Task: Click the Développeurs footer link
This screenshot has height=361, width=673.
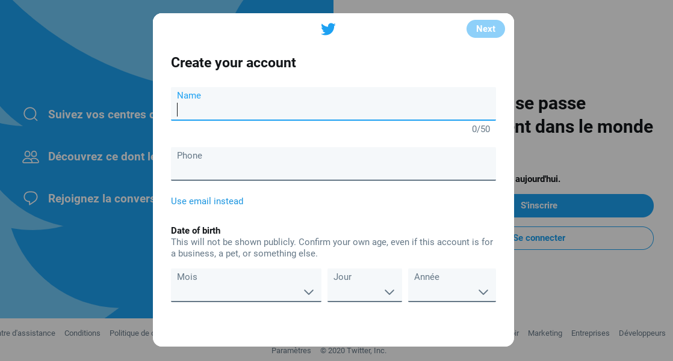Action: (642, 333)
